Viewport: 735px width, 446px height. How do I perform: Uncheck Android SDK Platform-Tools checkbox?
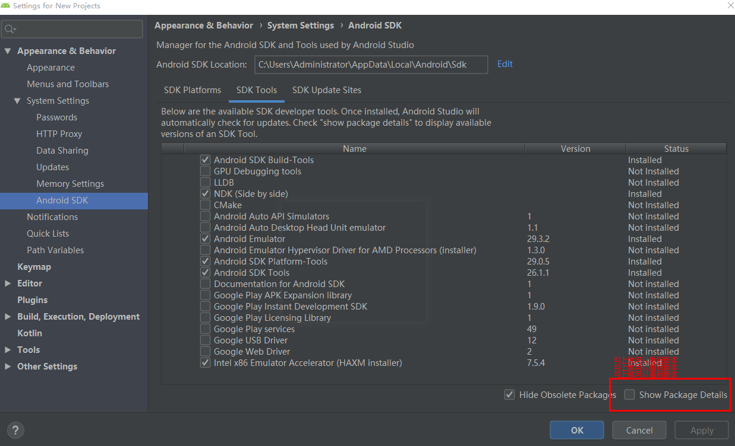[x=205, y=262]
